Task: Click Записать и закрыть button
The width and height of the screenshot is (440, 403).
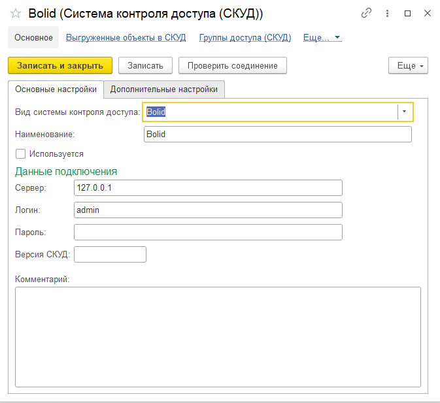Action: coord(60,65)
